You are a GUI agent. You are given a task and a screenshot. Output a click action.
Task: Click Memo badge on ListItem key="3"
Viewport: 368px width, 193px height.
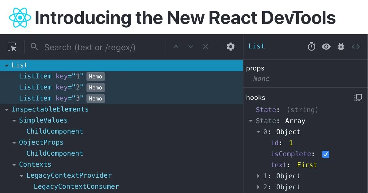[x=95, y=99]
